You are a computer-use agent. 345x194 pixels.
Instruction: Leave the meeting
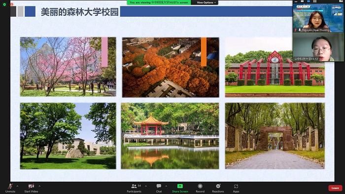[x=335, y=188]
